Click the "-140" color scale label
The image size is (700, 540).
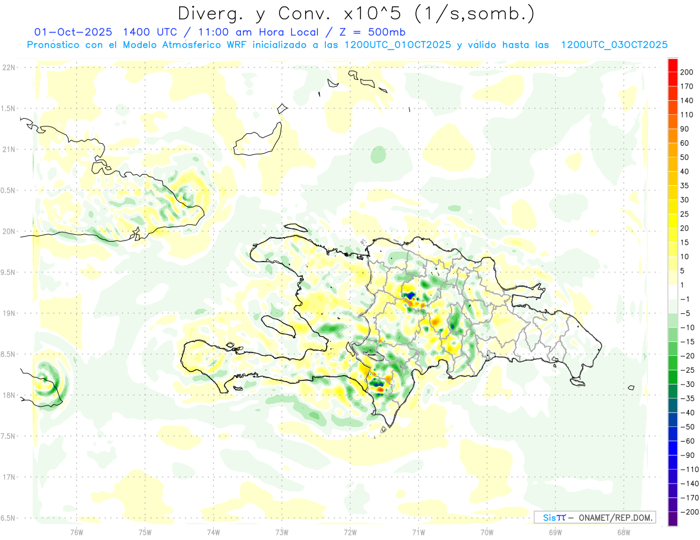[x=689, y=483]
